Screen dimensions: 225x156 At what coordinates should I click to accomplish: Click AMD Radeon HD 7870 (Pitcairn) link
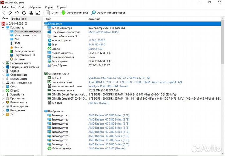(107, 149)
